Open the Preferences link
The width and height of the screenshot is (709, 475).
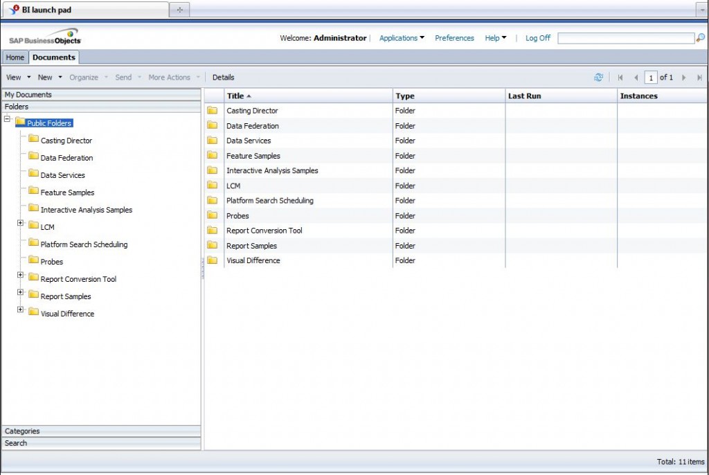tap(454, 38)
